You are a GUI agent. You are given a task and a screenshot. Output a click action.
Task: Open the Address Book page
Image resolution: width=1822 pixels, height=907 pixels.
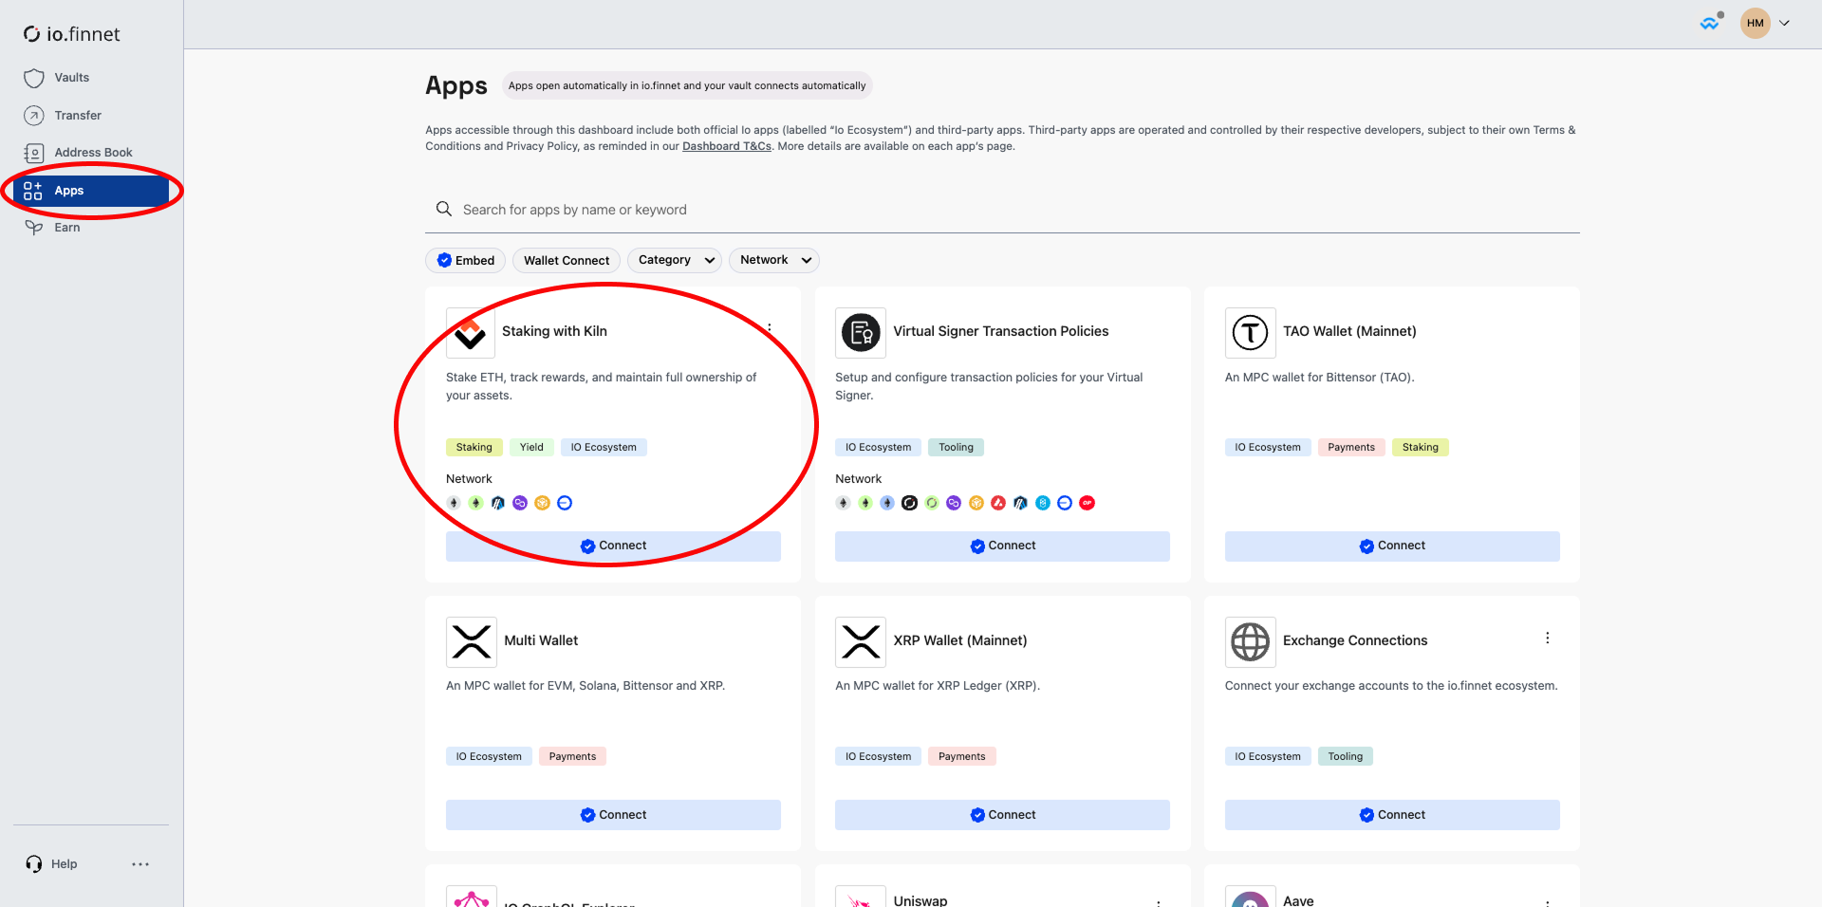point(91,153)
